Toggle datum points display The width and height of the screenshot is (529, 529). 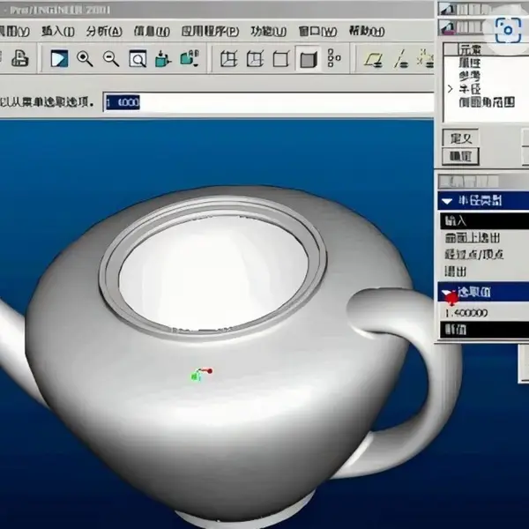426,58
